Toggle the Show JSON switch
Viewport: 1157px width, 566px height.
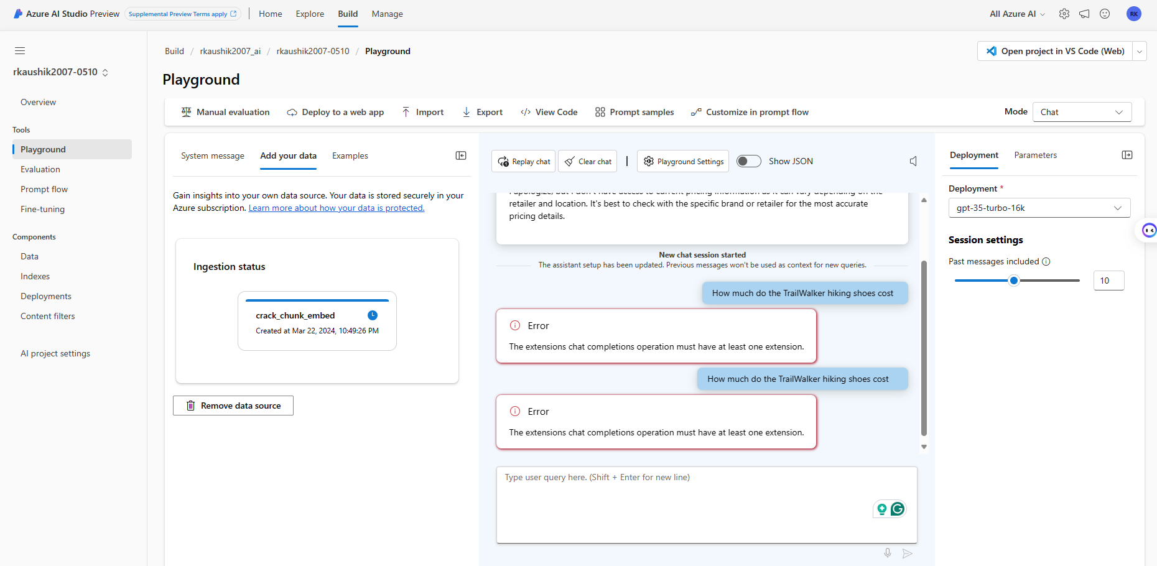[x=749, y=161]
